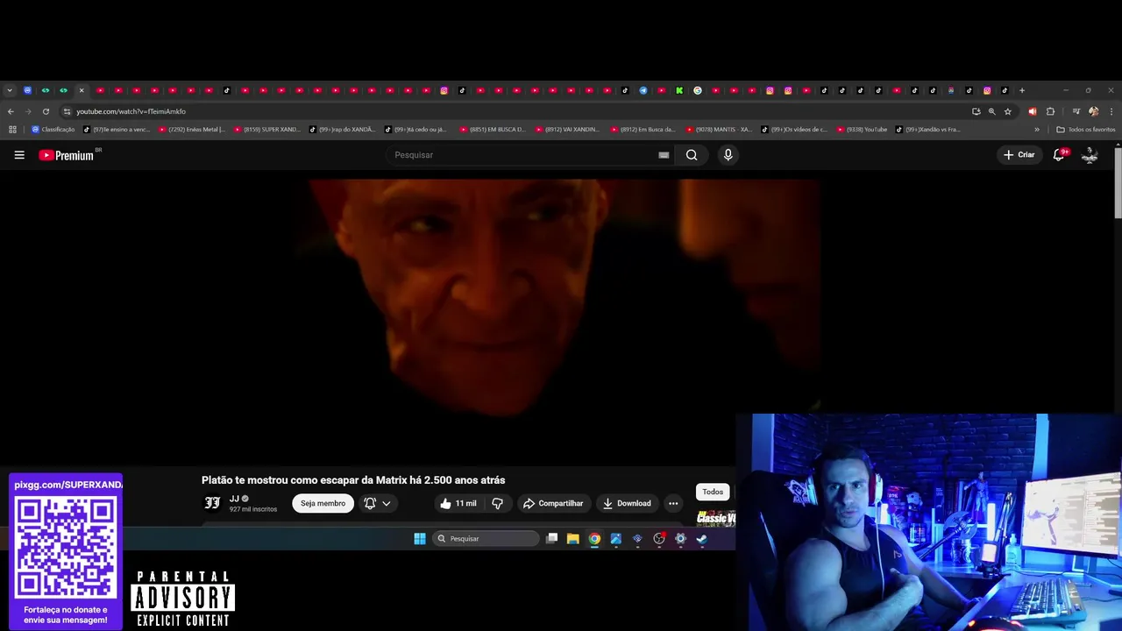Screen dimensions: 1122x631
Task: Expand notification preferences bell dropdown
Action: tap(378, 503)
